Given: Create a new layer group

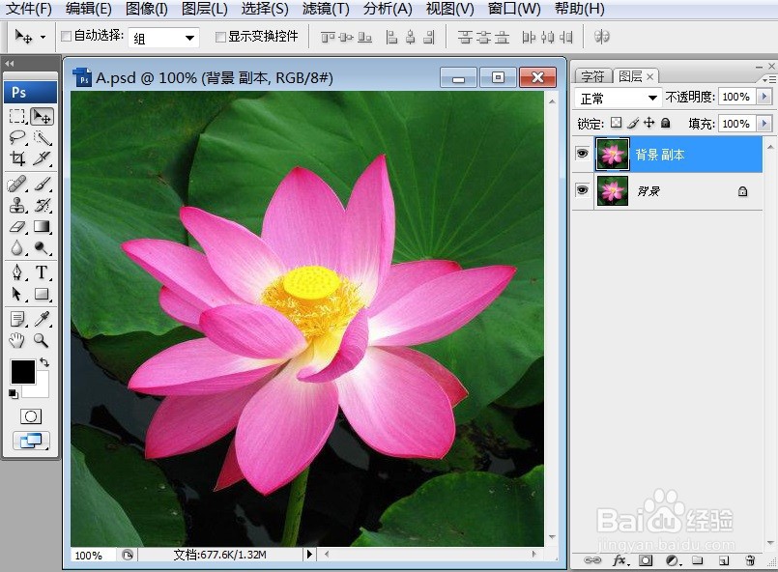Looking at the screenshot, I should [698, 560].
